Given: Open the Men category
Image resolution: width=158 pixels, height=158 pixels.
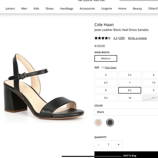Looking at the screenshot, I should pyautogui.click(x=24, y=8).
